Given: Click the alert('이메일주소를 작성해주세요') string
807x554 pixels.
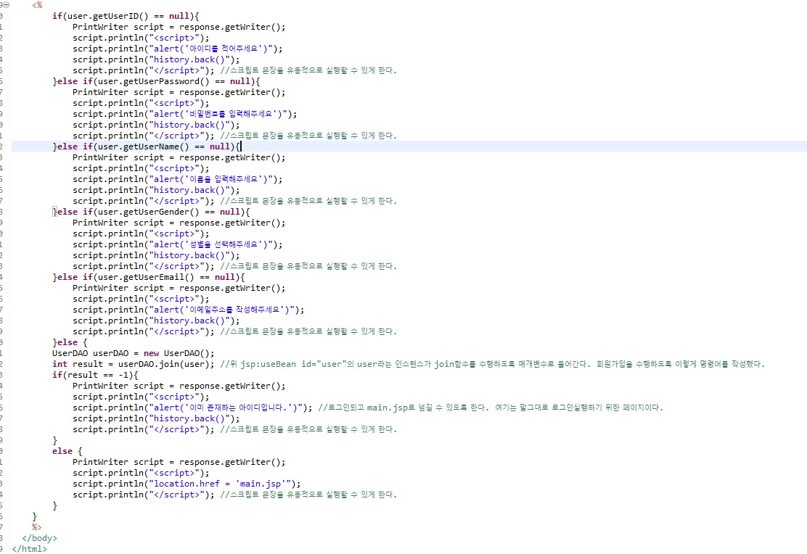Looking at the screenshot, I should coord(224,310).
